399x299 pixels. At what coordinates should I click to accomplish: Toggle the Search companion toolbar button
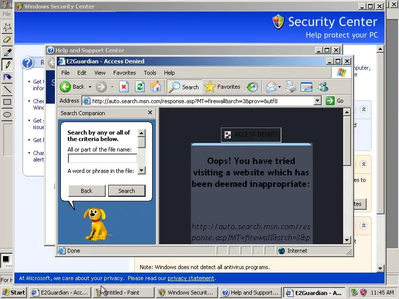pos(185,87)
